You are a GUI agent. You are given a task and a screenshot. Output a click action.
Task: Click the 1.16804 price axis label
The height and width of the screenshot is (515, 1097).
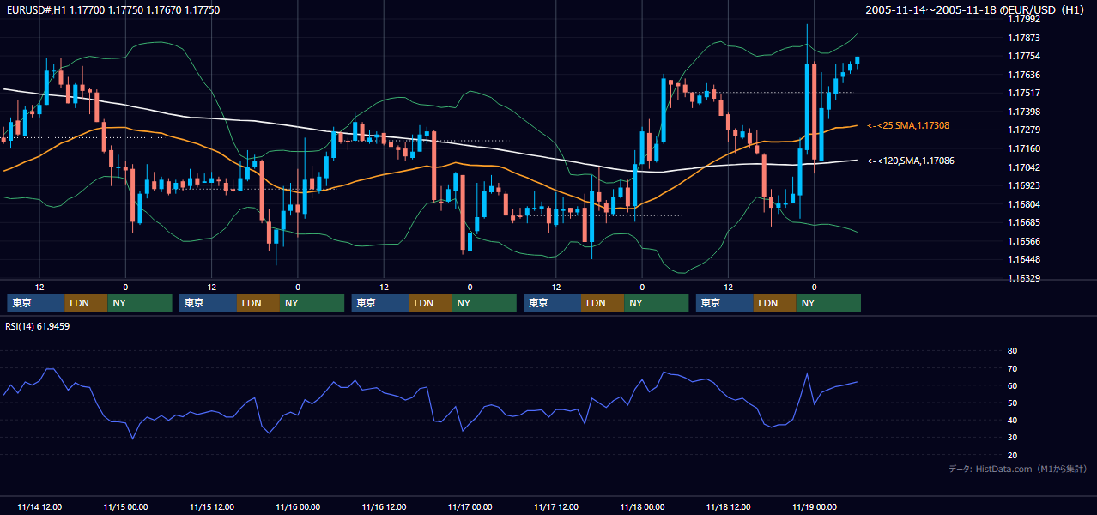(x=1024, y=204)
